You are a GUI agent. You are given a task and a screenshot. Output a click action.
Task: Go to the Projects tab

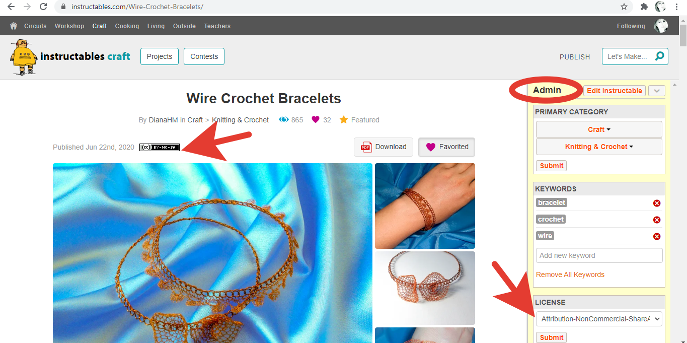pyautogui.click(x=160, y=56)
